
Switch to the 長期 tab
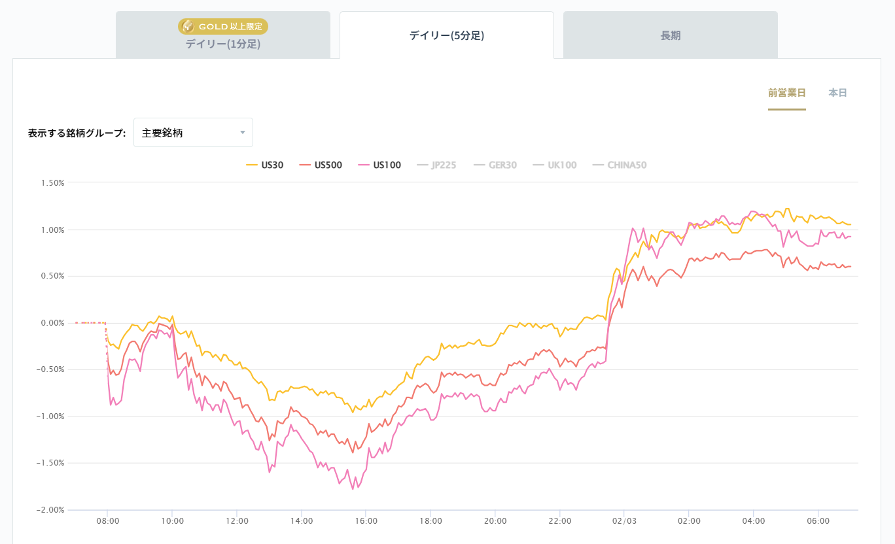coord(671,35)
